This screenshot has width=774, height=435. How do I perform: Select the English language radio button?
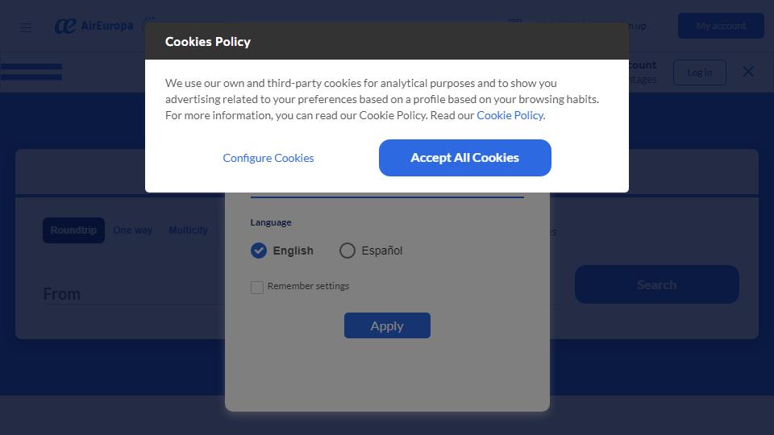coord(259,251)
